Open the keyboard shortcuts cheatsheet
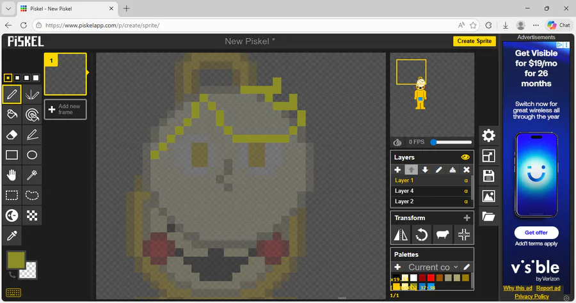576x303 pixels. pos(13,292)
